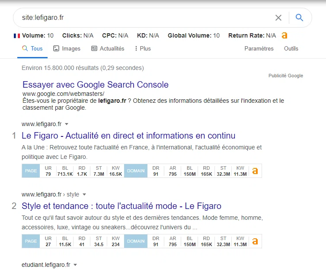Click the etudiant.lefigaro.fr breadcrumb
The image size is (326, 269).
click(x=46, y=265)
